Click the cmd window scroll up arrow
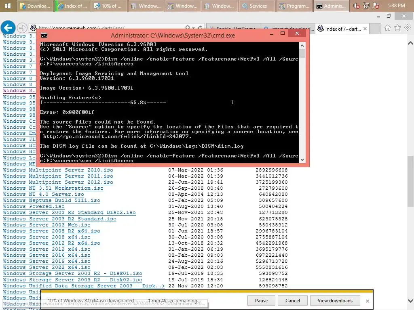The width and height of the screenshot is (414, 310). [x=302, y=46]
